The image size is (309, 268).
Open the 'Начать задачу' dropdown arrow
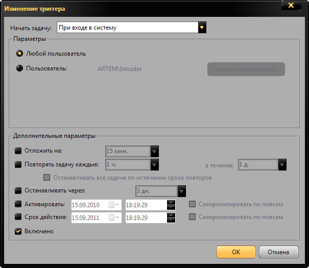(202, 28)
